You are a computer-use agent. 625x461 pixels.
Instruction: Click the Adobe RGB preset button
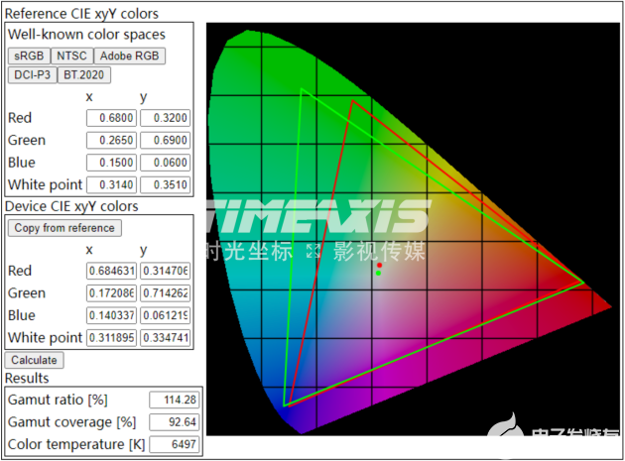[x=129, y=56]
